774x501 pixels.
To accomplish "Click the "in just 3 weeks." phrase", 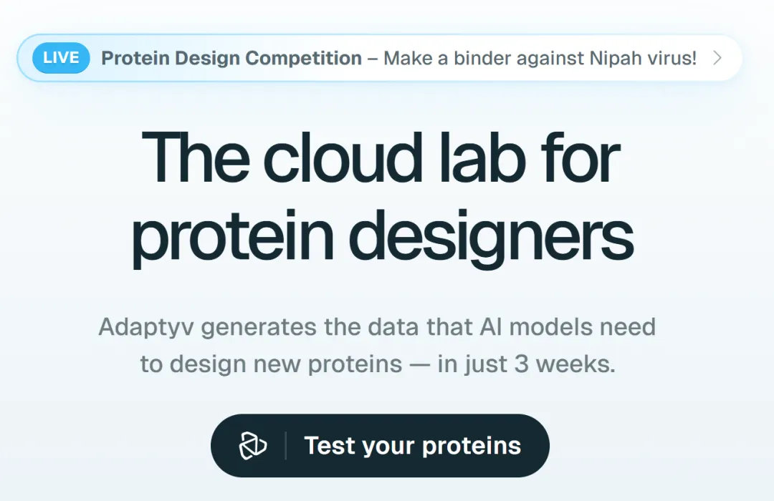I will tap(527, 364).
